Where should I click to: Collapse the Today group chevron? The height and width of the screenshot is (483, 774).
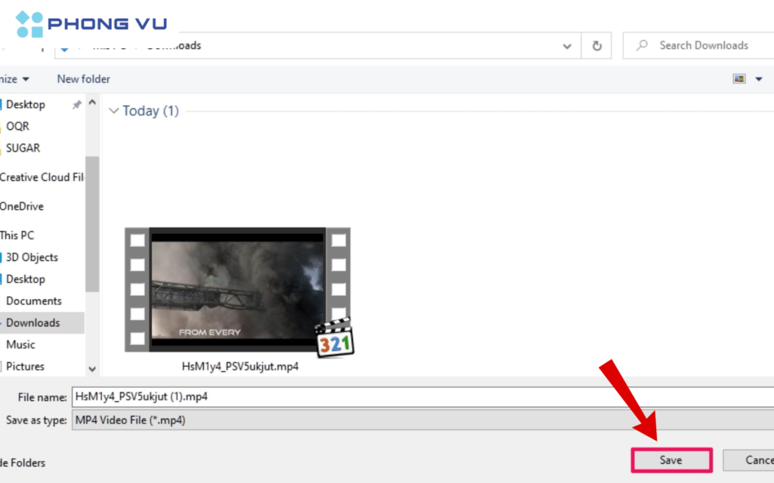(x=114, y=111)
